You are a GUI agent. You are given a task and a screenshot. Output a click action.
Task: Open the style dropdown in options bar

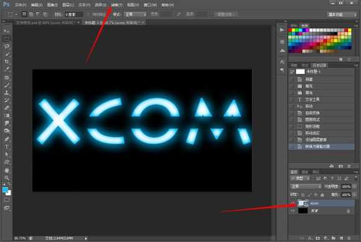pos(136,14)
